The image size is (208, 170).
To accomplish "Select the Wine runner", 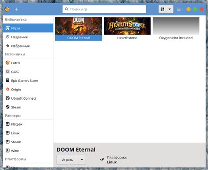I will click(28, 151).
